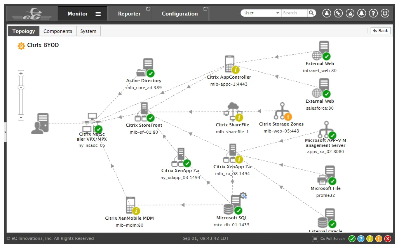Select the Citrix XenMobile MDM node icon

(133, 206)
